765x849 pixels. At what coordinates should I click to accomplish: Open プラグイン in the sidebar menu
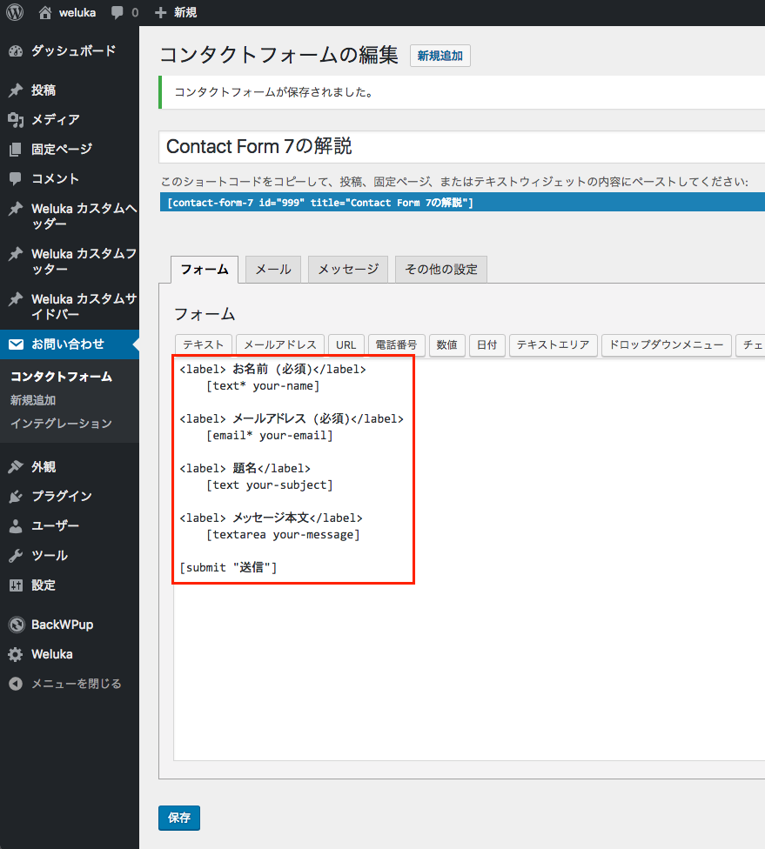click(62, 497)
